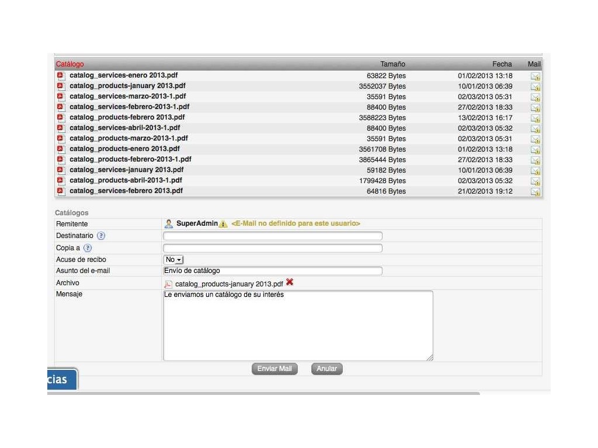Click the SuperAdmin sender name
The height and width of the screenshot is (448, 598).
tap(197, 223)
